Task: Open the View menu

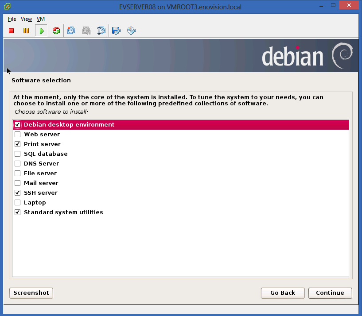Action: pyautogui.click(x=26, y=19)
